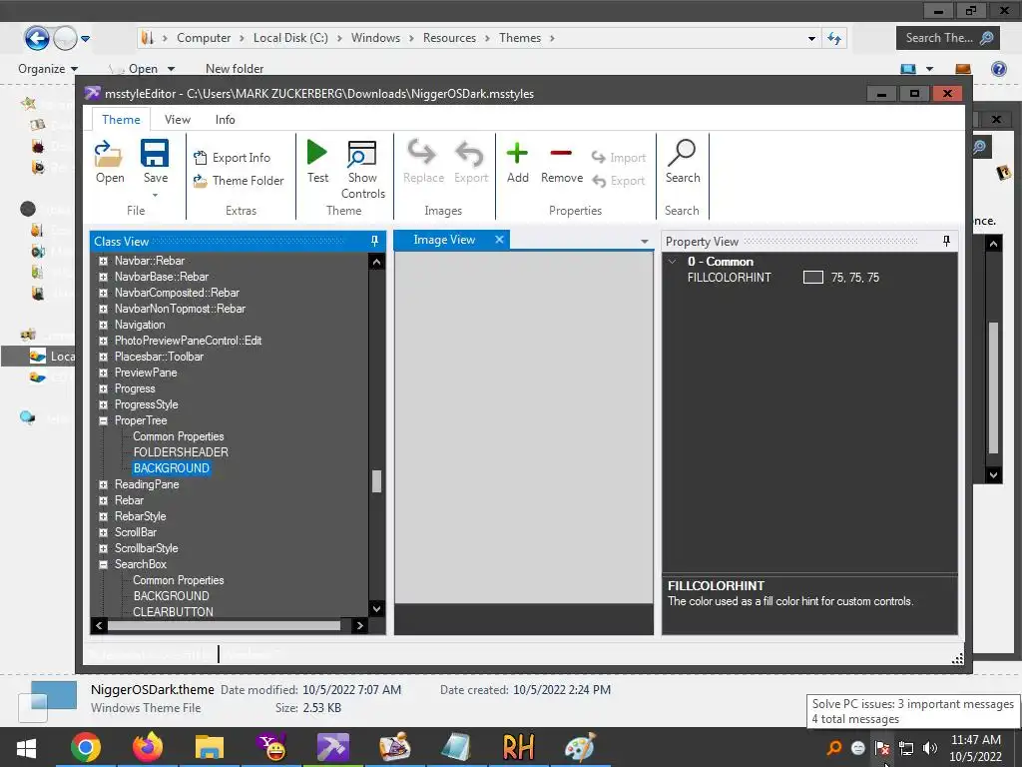Click the Windows Start button

(x=26, y=747)
